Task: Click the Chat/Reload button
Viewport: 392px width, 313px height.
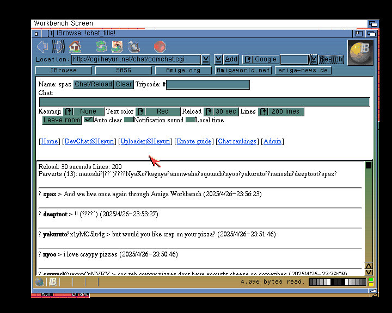Action: tap(93, 84)
